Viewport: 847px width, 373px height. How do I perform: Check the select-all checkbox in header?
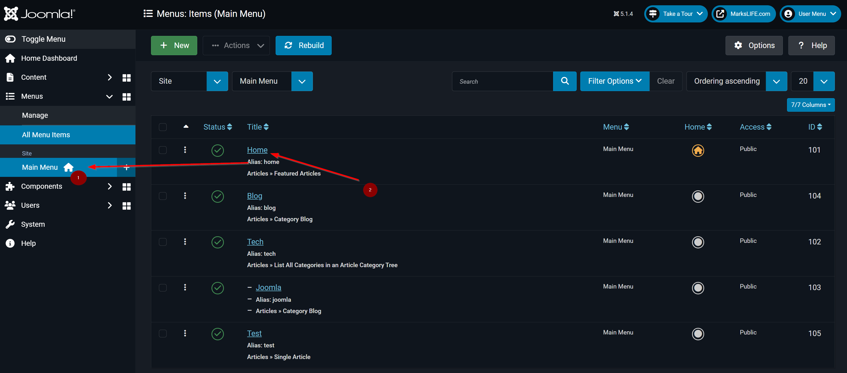(163, 127)
